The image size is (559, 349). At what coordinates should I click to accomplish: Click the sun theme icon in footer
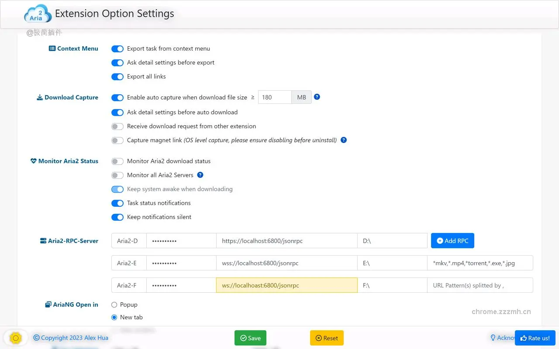[16, 338]
